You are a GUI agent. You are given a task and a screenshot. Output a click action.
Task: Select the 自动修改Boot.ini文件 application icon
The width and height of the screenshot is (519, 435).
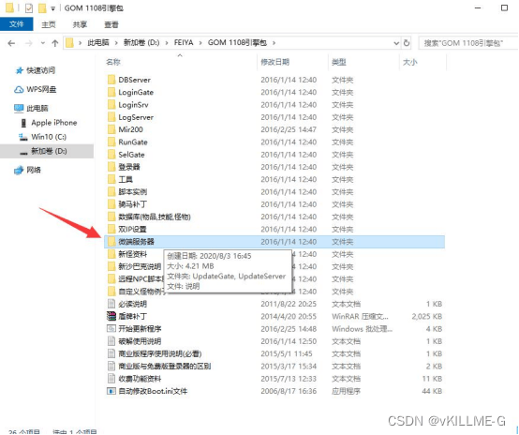[x=111, y=391]
